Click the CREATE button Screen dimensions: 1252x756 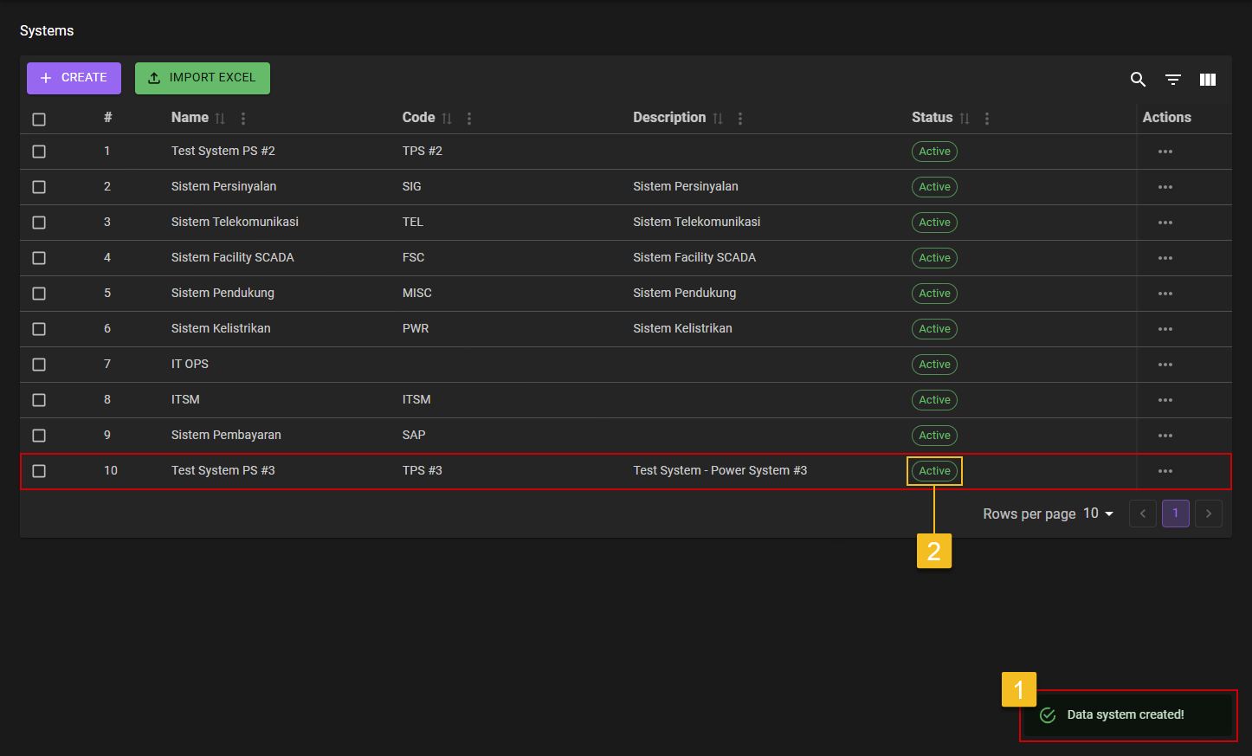(74, 78)
